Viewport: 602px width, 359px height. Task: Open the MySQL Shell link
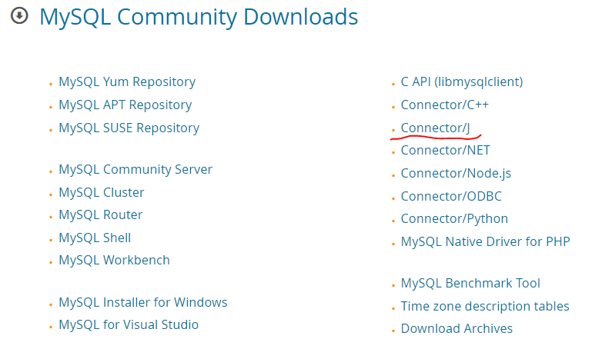(95, 238)
